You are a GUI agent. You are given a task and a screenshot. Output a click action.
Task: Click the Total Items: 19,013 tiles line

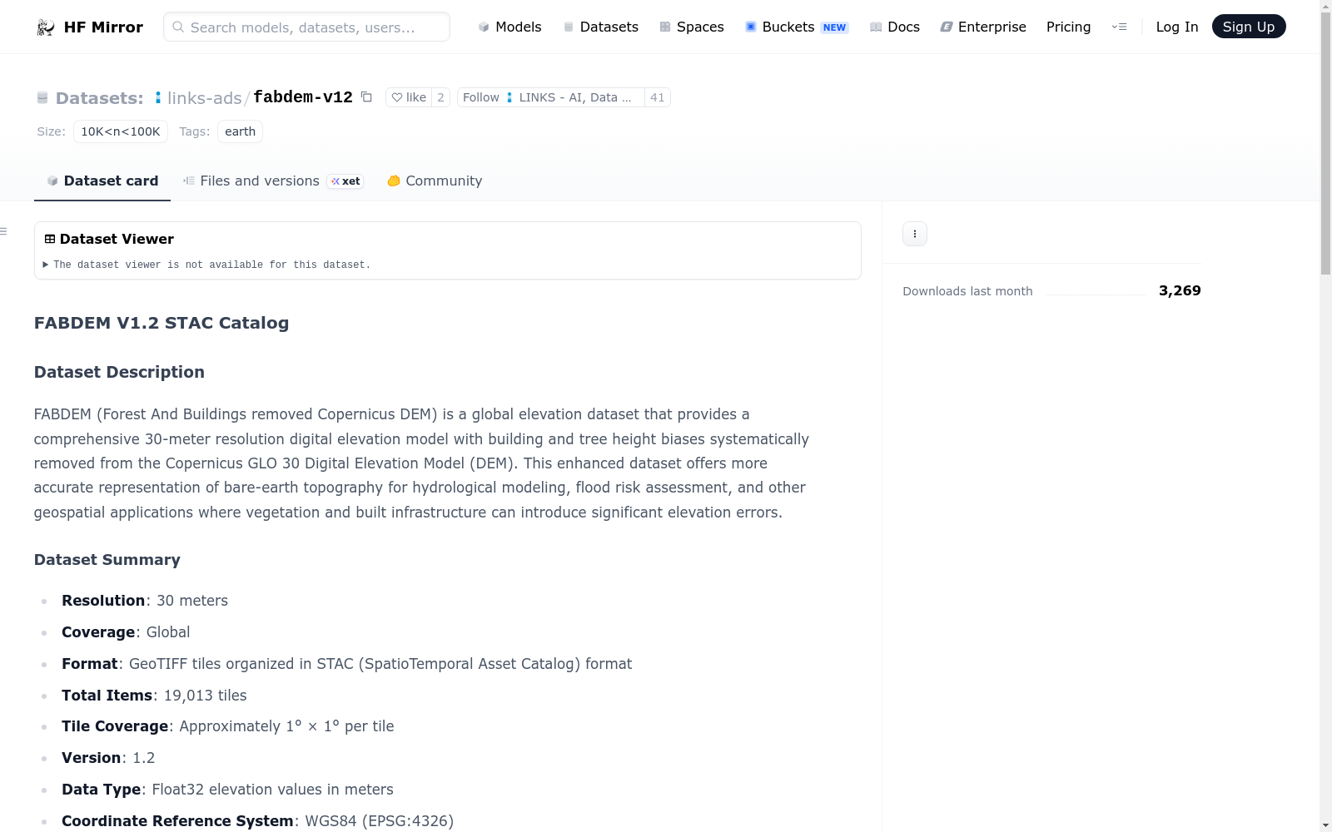pos(154,696)
